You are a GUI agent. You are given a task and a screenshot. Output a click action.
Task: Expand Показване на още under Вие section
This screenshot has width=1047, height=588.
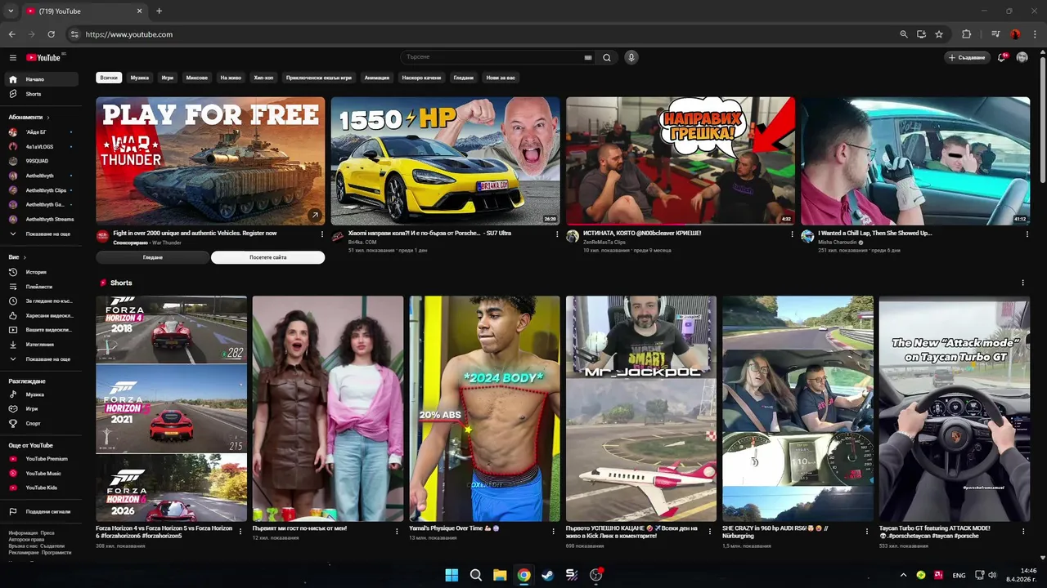tap(42, 359)
